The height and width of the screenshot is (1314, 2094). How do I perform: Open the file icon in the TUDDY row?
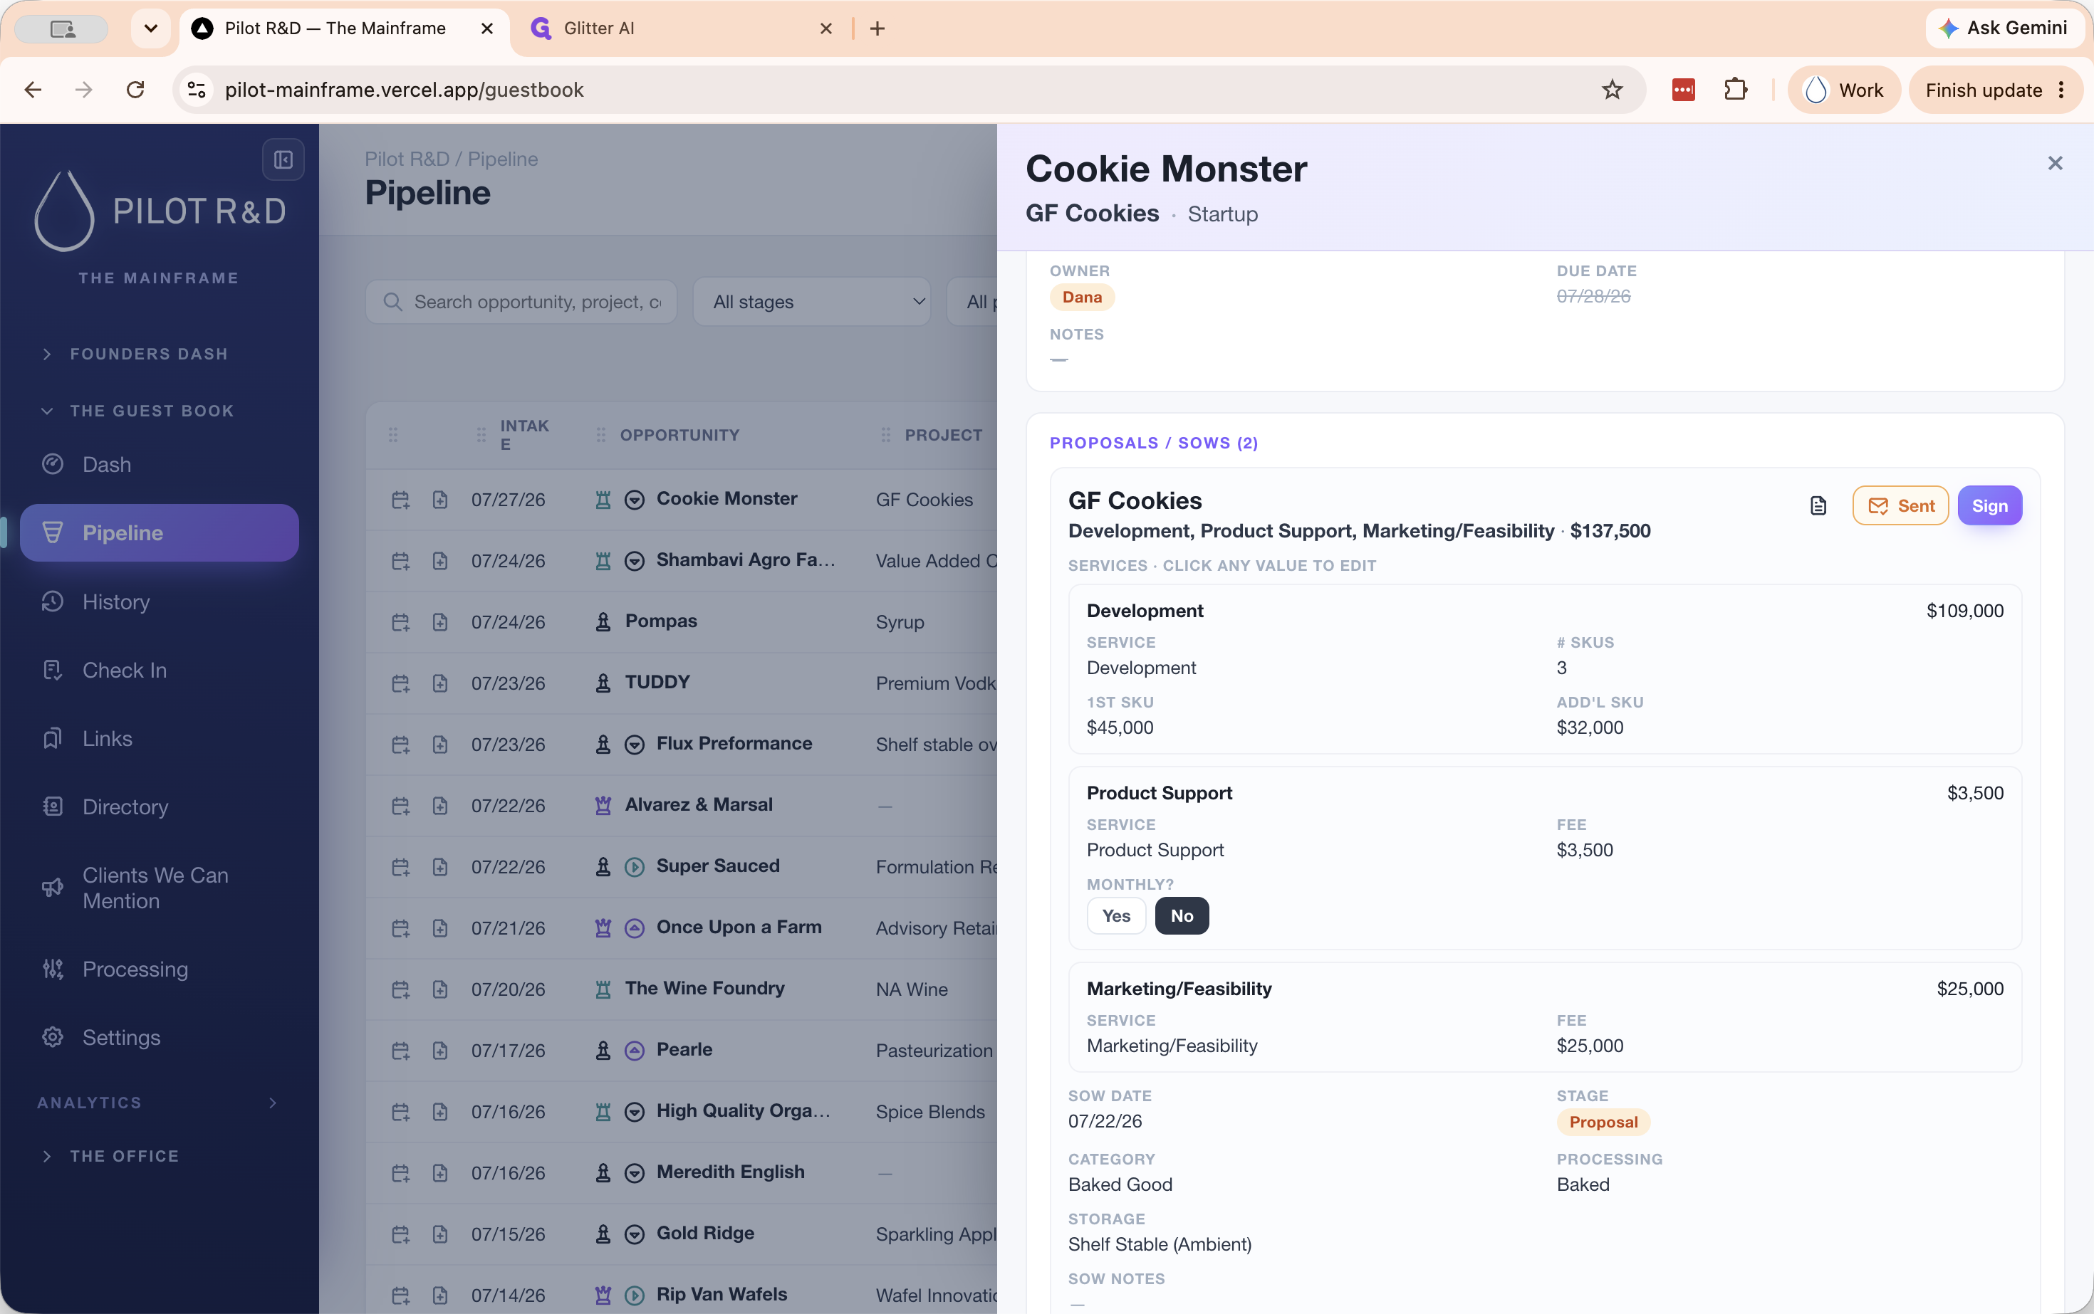pos(440,683)
